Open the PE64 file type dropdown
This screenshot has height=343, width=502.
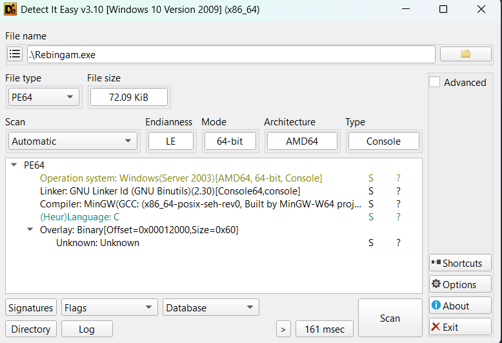(43, 98)
